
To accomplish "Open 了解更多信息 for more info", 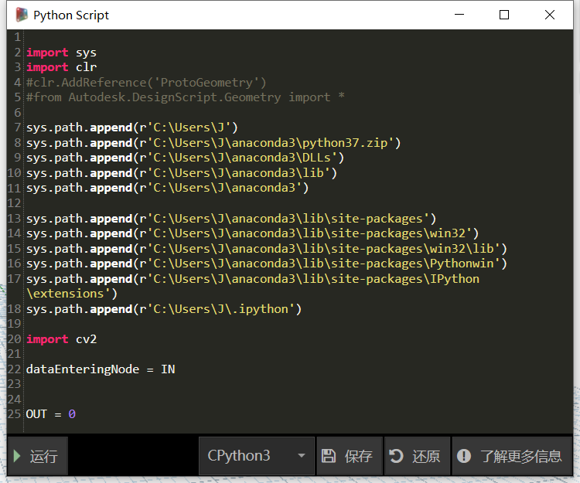I will click(512, 456).
